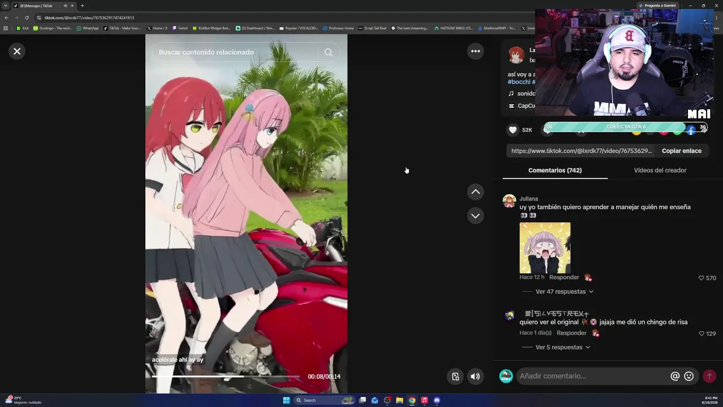Screen dimensions: 723x407
Task: Open the mention @ picker in comment box
Action: (675, 376)
